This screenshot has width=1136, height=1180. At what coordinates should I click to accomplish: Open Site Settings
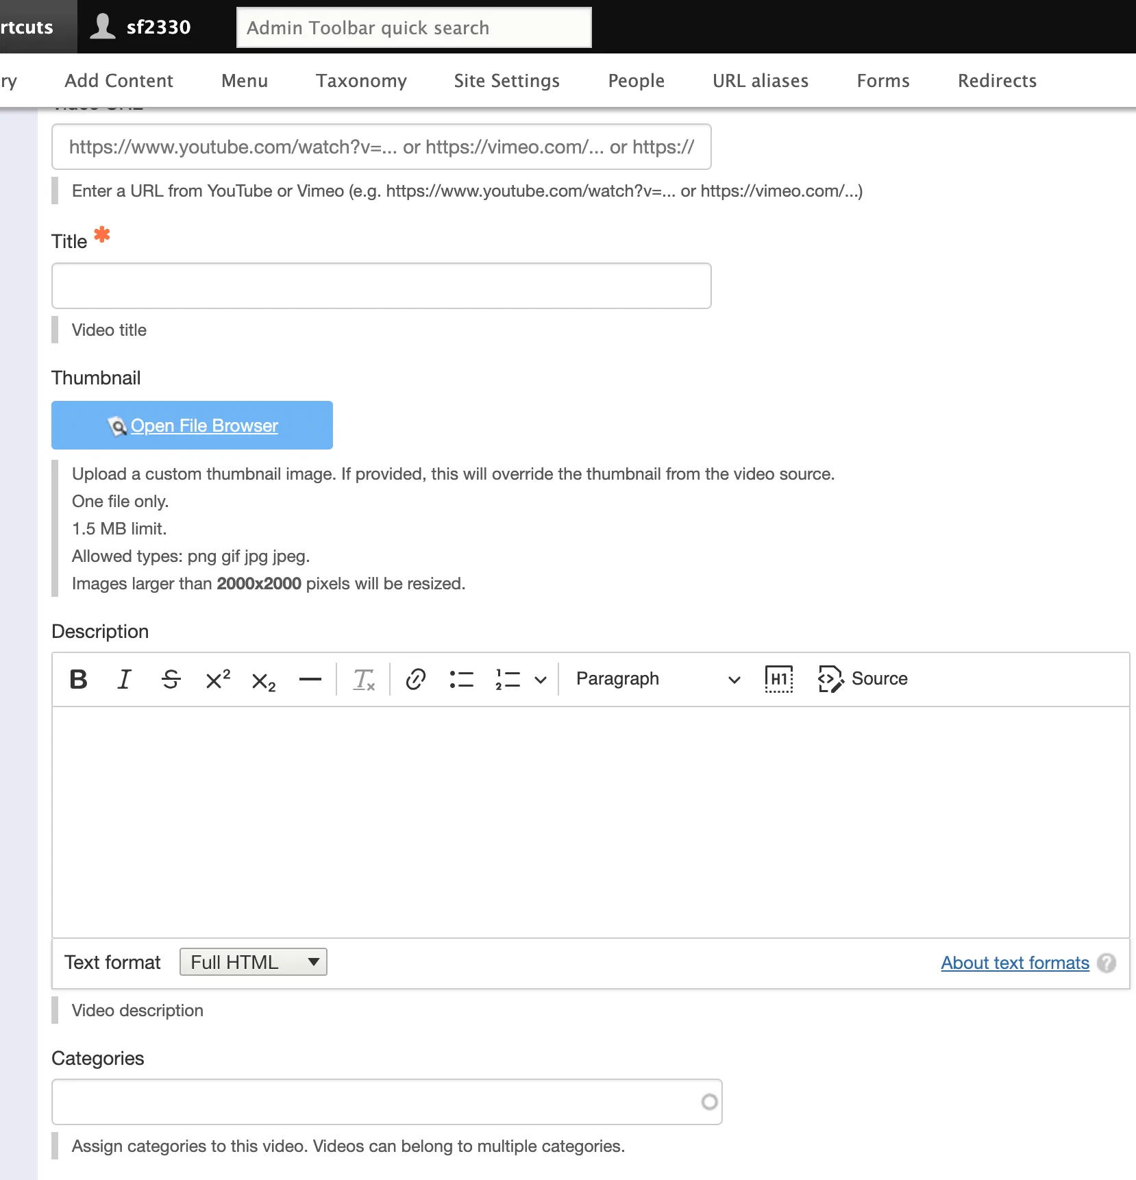[x=507, y=81]
